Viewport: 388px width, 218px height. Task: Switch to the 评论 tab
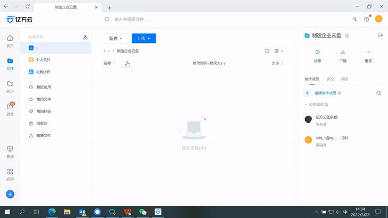click(330, 79)
